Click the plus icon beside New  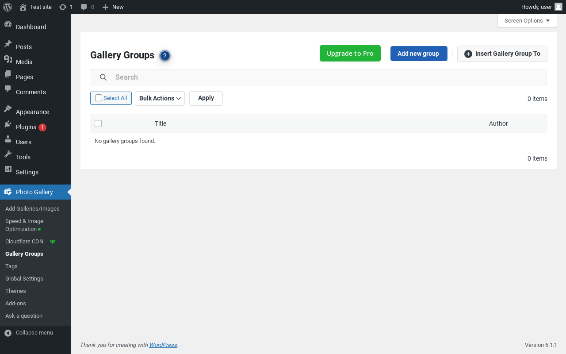105,7
